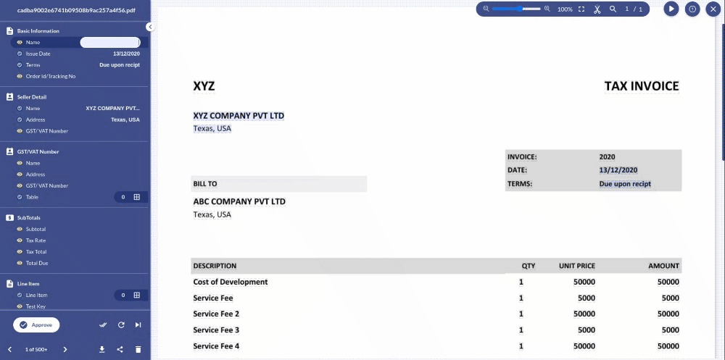Click the zoom out magnifier icon

[486, 9]
